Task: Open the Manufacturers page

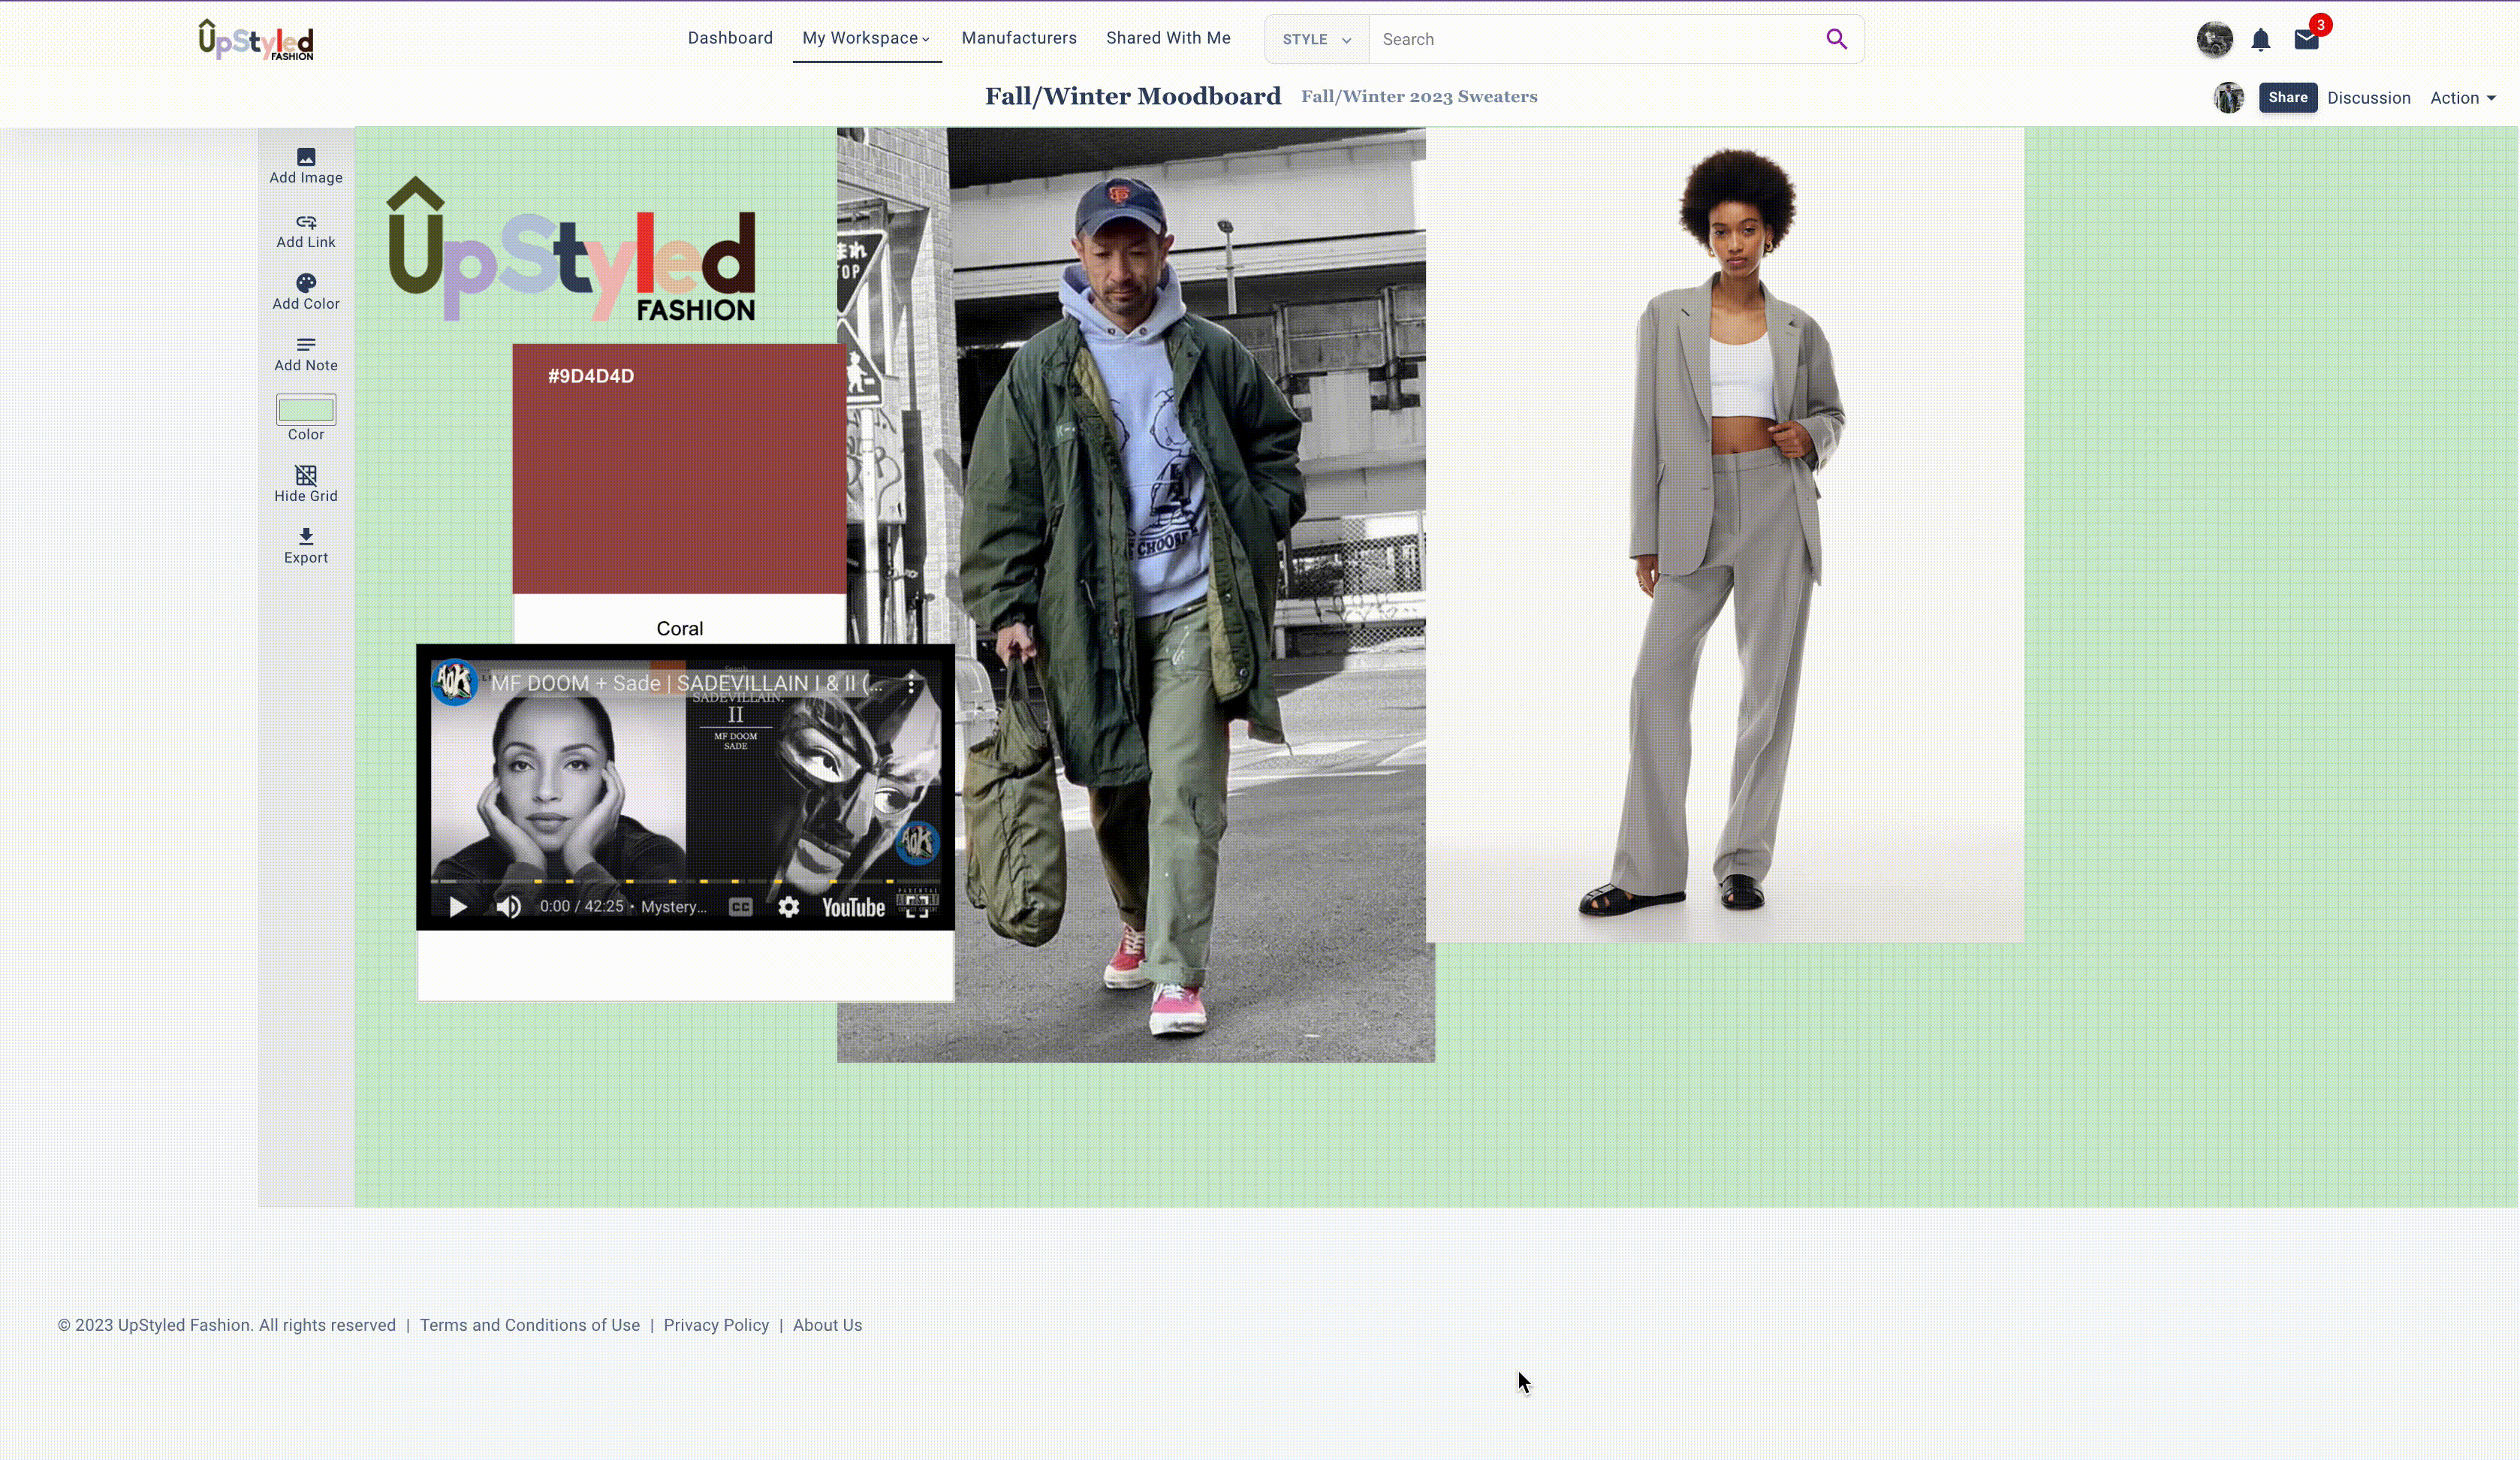Action: point(1019,38)
